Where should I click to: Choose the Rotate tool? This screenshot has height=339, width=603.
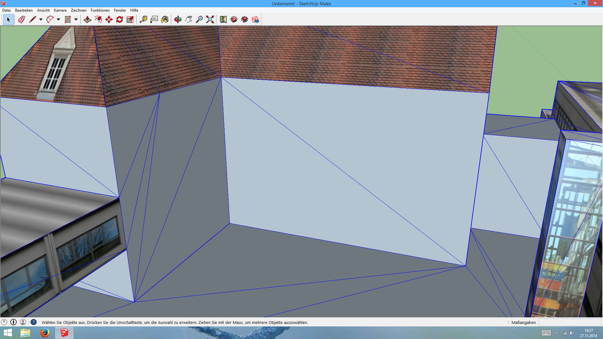(120, 19)
